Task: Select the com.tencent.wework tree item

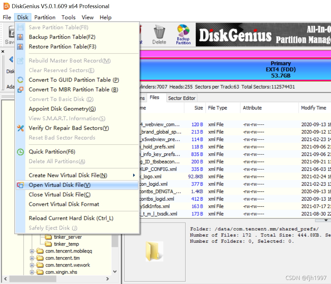Action: [68, 265]
